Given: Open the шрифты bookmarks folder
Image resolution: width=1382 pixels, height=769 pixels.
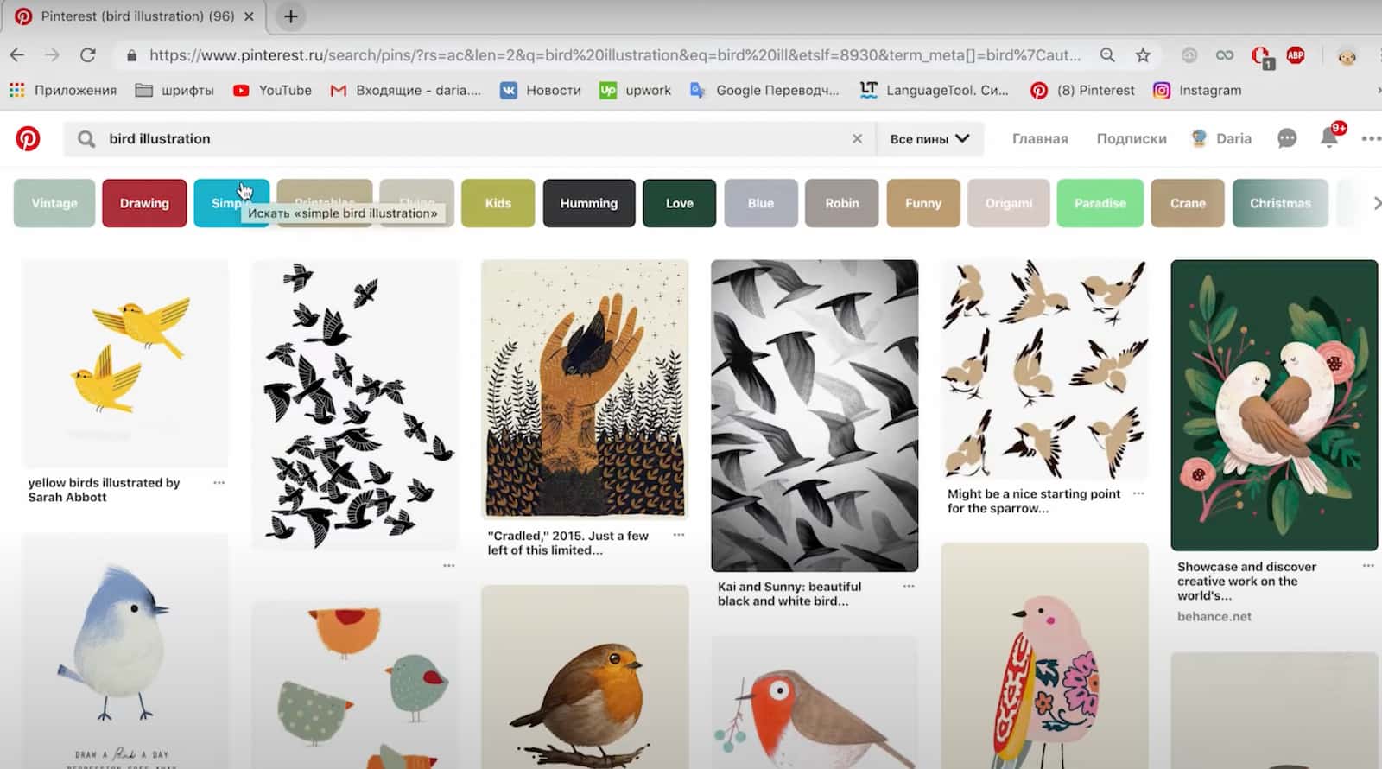Looking at the screenshot, I should pos(174,90).
